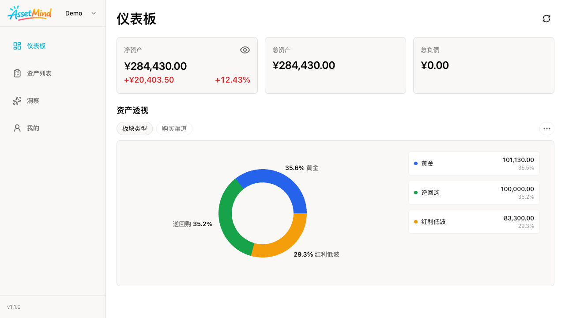Open the 资产列表 menu label
The width and height of the screenshot is (565, 318).
coord(39,73)
